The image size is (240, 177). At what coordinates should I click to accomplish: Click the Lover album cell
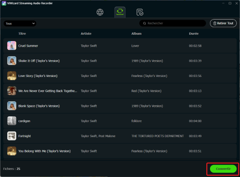point(135,46)
